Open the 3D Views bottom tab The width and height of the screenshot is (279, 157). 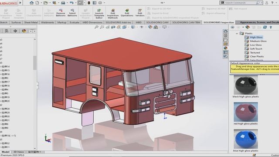click(18, 152)
